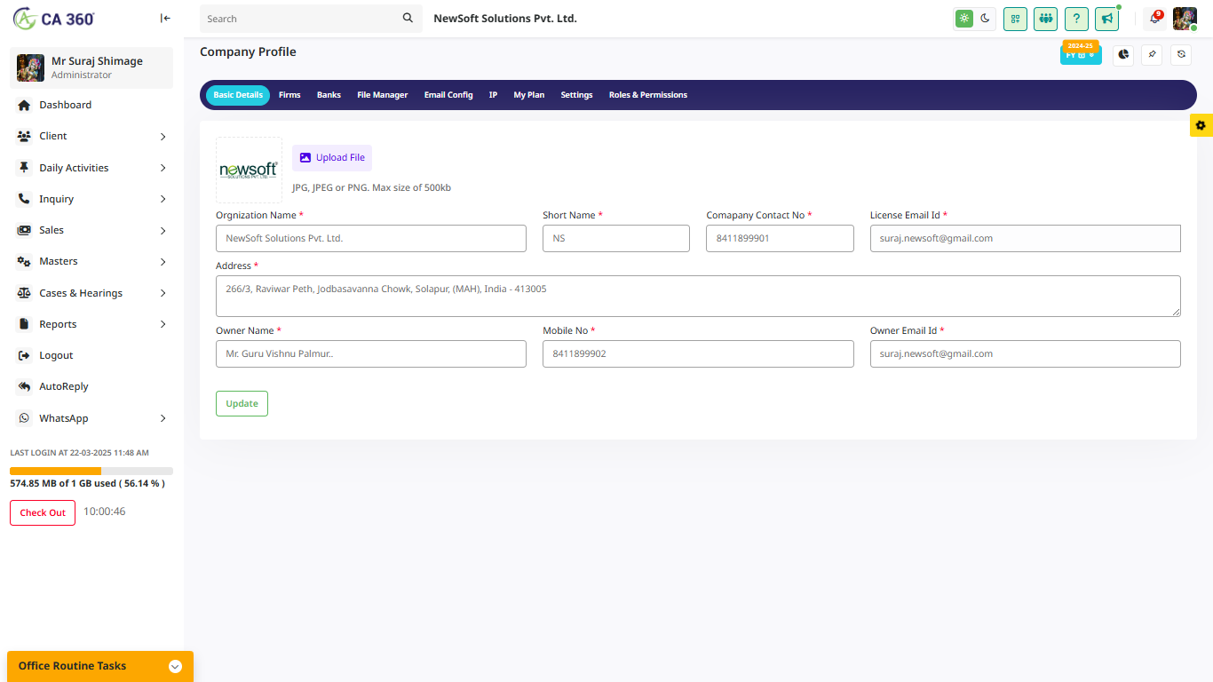1213x682 pixels.
Task: Expand Office Routine Tasks panel arrow
Action: 175,667
